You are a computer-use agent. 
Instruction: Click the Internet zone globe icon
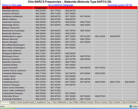pyautogui.click(x=131, y=106)
